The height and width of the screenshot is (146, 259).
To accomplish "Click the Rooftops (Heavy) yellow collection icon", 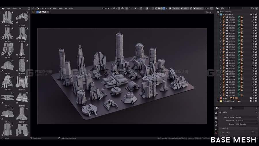I will click(x=221, y=101).
